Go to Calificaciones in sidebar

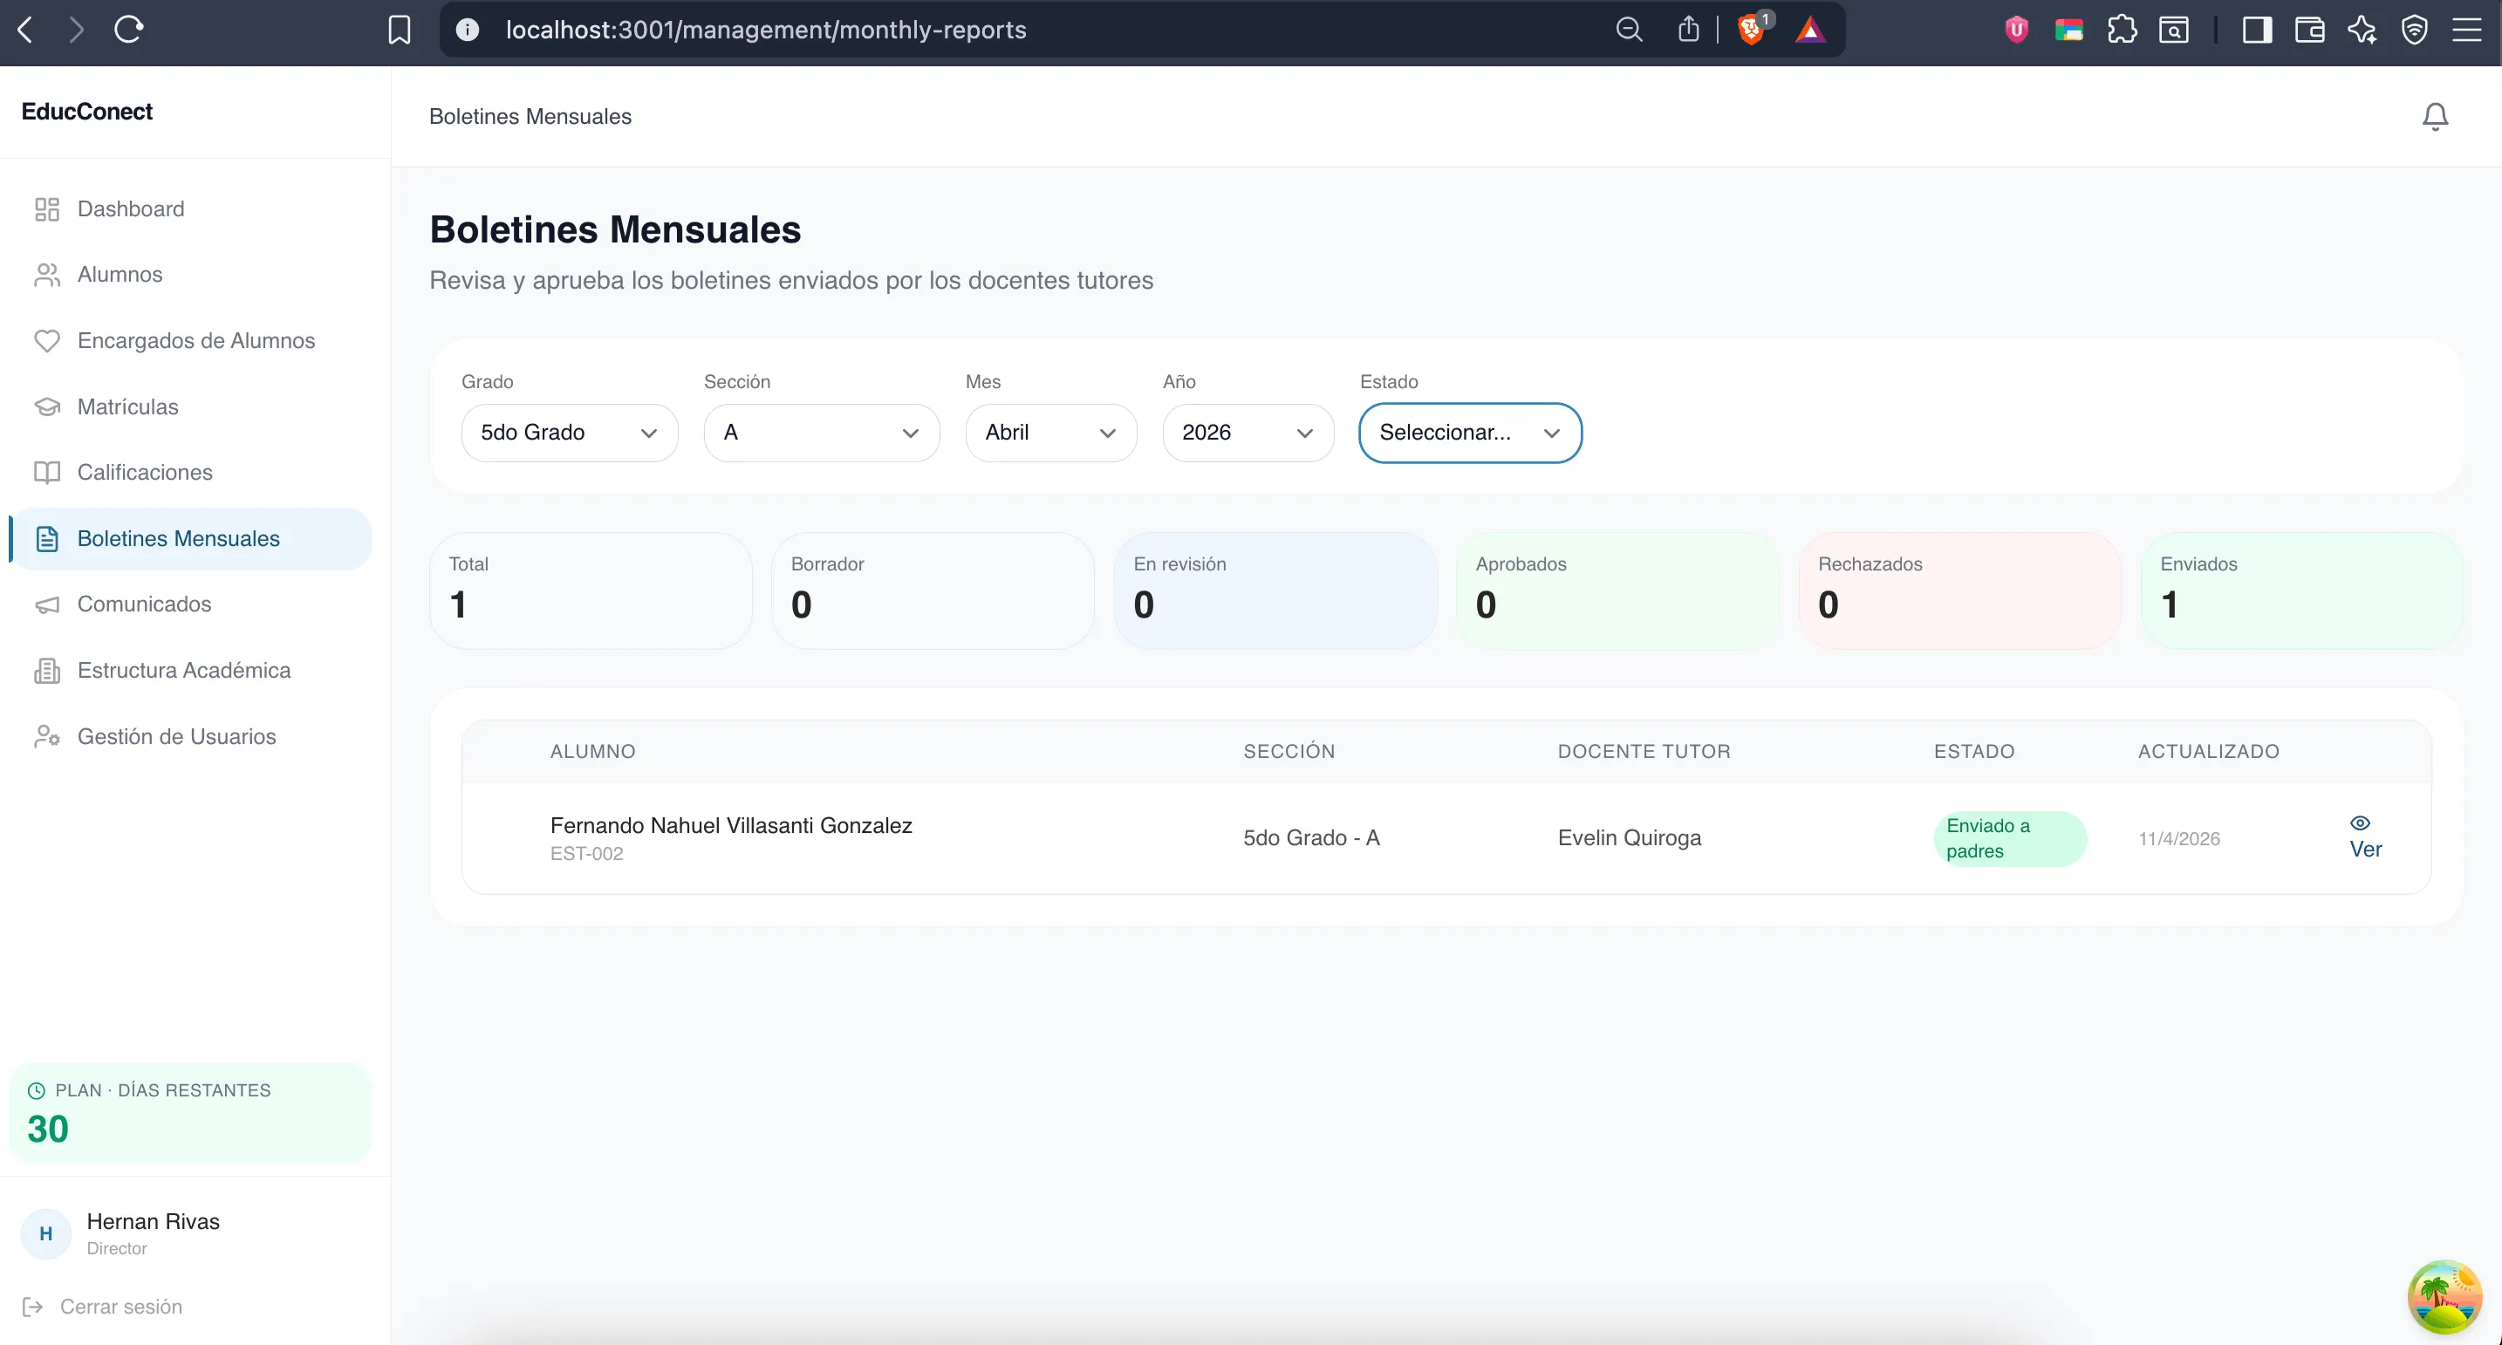(x=145, y=473)
